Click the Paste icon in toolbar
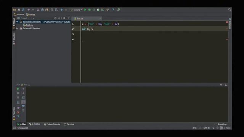Viewport: 244px width, 137px height. [x=47, y=10]
